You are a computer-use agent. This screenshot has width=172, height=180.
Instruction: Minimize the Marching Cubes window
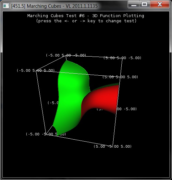[134, 4]
